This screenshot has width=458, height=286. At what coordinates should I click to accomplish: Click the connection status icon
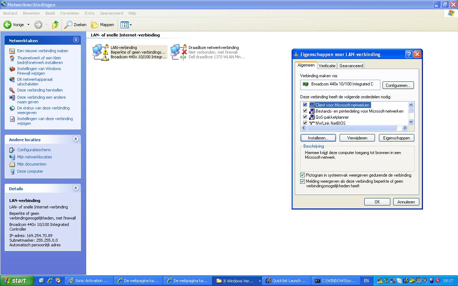coord(12,108)
